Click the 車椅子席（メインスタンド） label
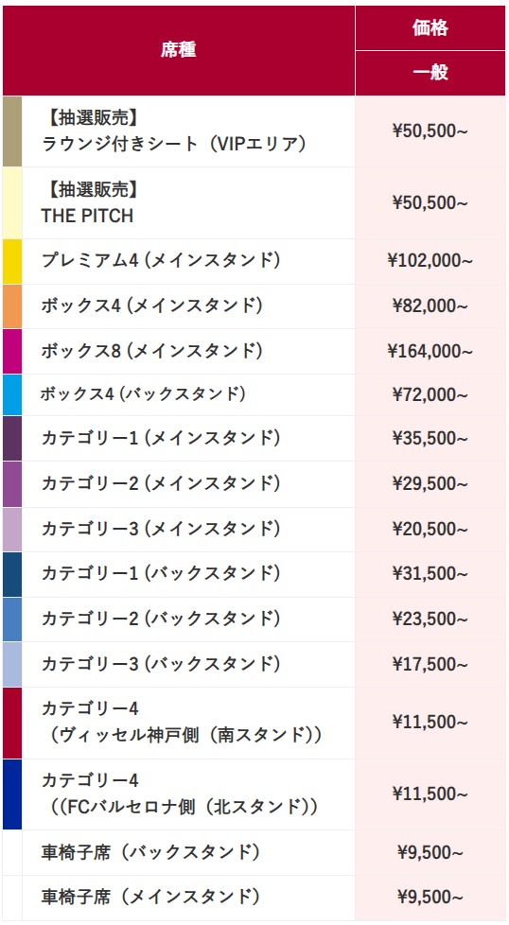 151,898
